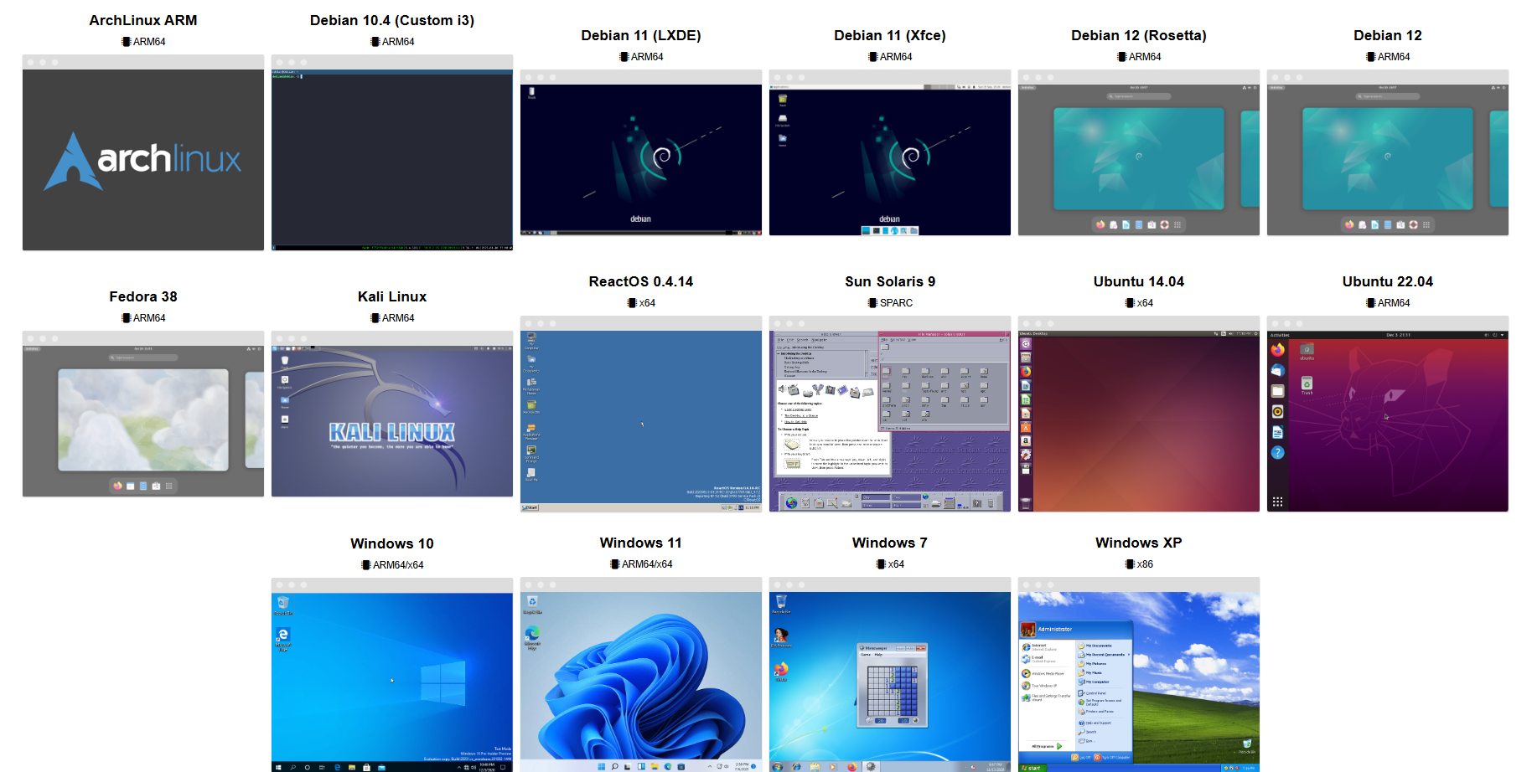This screenshot has height=772, width=1532.
Task: Click the chip icon beside ReactOS x64 label
Action: coord(632,303)
